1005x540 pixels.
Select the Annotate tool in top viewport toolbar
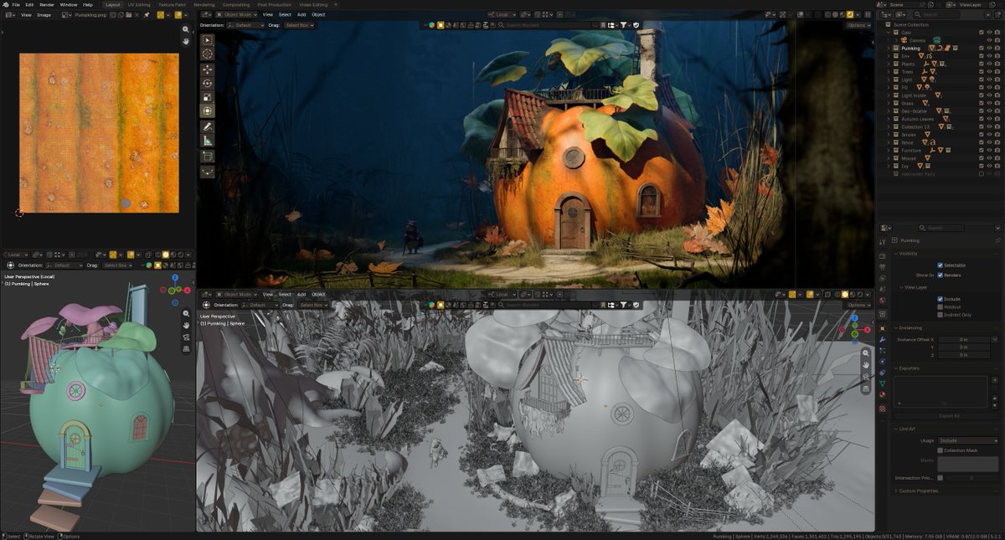pos(207,126)
